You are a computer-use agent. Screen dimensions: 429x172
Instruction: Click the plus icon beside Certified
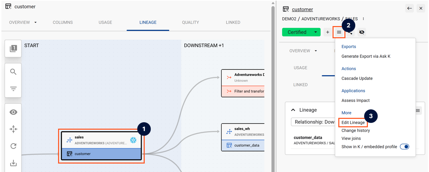click(x=327, y=32)
